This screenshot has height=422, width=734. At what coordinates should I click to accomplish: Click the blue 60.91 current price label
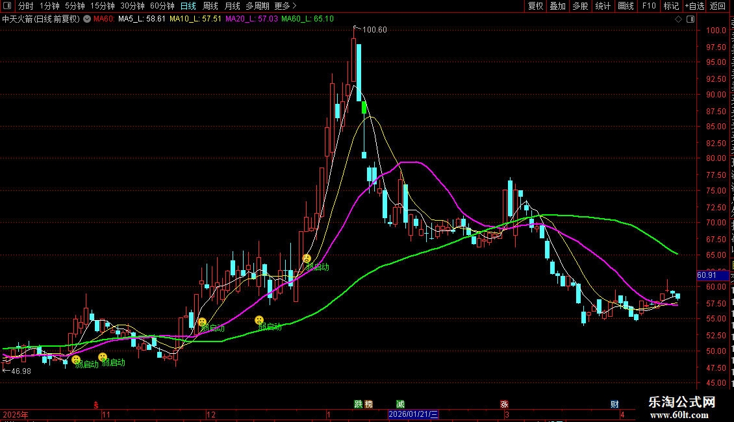[x=706, y=275]
